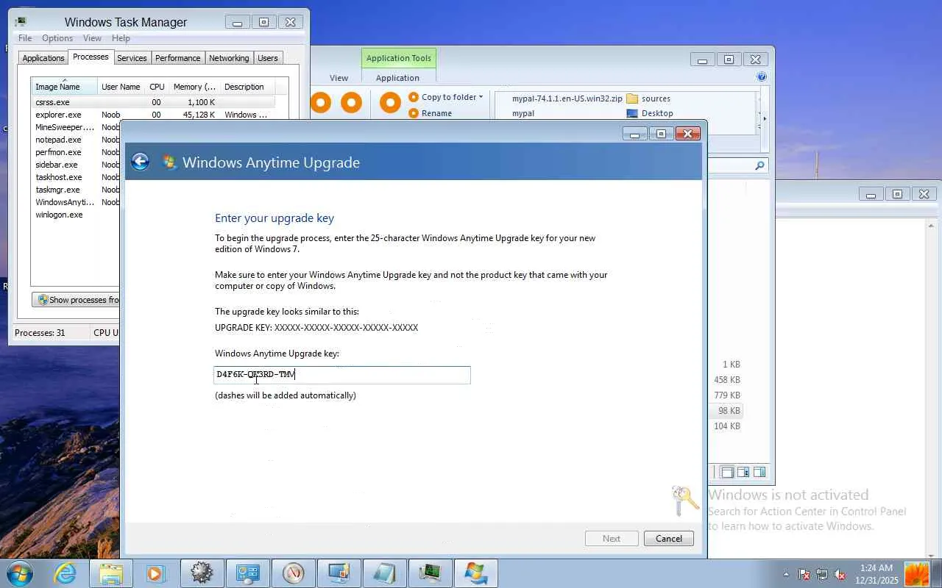Screen dimensions: 942x588
Task: Select winlogon.exe process row
Action: pos(76,215)
